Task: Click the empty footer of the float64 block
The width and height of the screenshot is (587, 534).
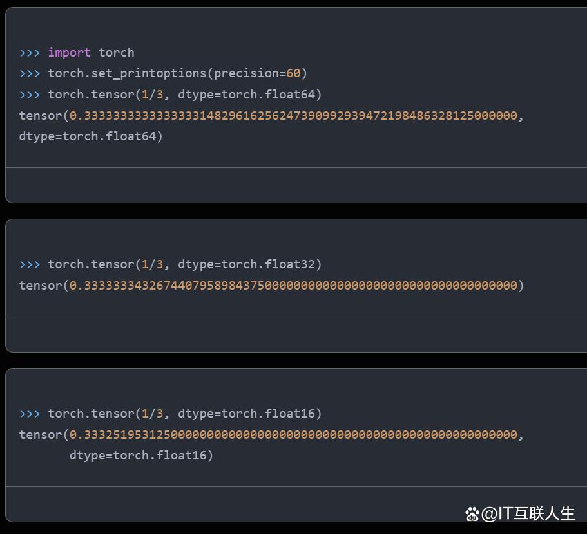Action: coord(296,185)
